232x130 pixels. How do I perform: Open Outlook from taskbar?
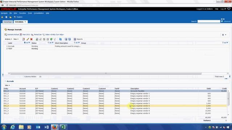click(38, 127)
